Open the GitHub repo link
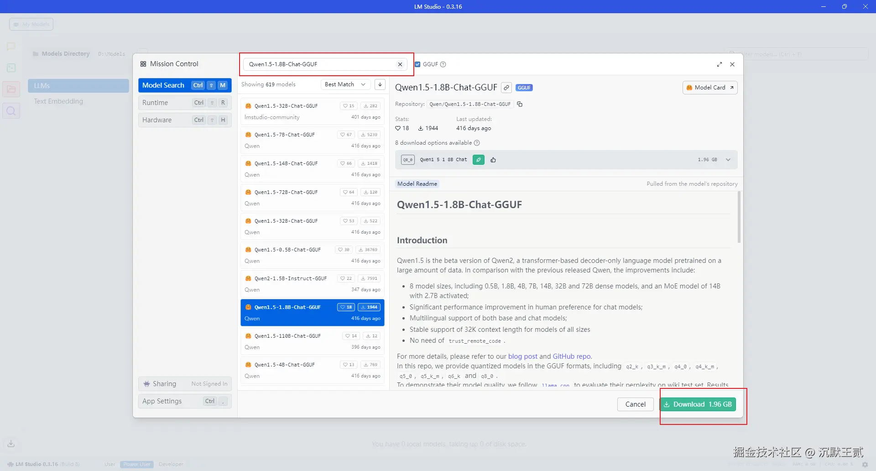Screen dimensions: 876x471 572,356
